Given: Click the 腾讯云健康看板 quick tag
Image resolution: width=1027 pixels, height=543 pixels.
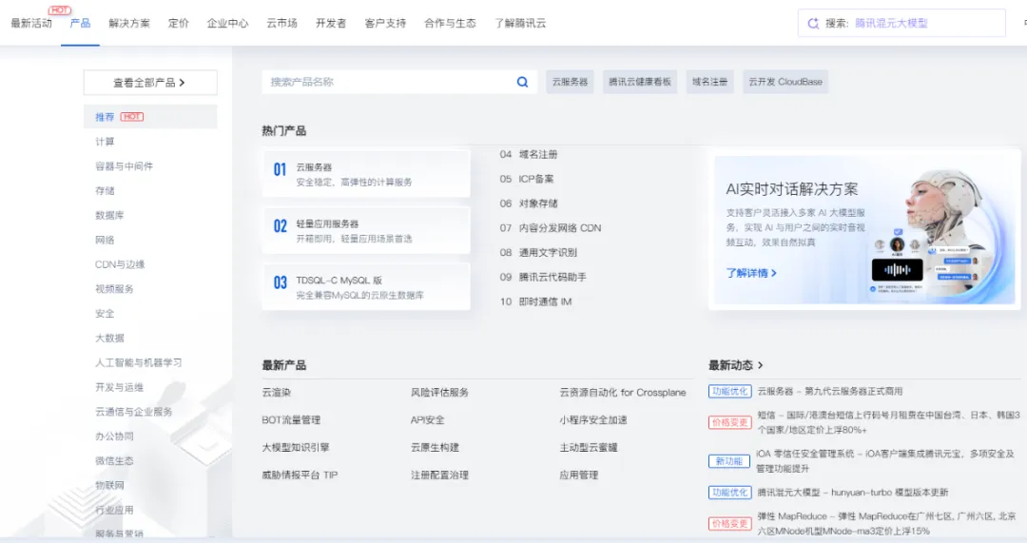Looking at the screenshot, I should click(x=640, y=82).
